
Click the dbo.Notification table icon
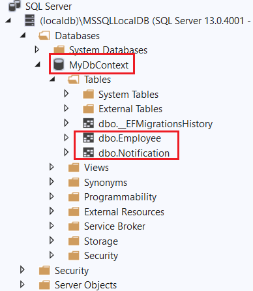tap(89, 153)
